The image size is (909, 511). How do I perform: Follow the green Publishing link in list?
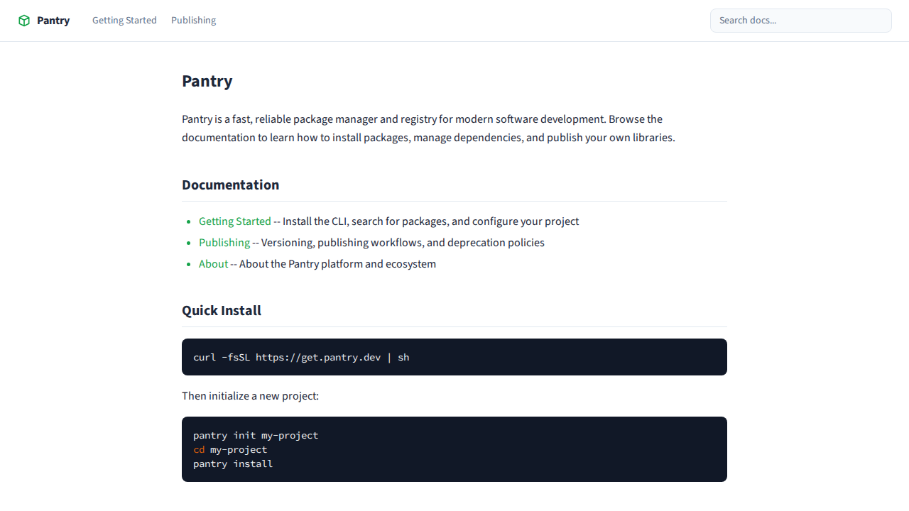click(x=224, y=243)
